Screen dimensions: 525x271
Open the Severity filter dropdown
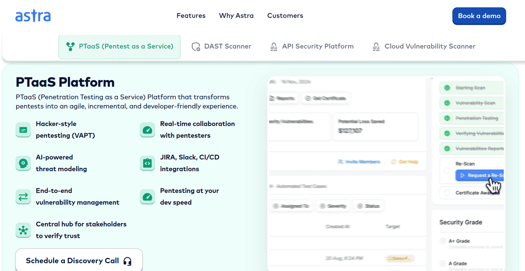[333, 206]
